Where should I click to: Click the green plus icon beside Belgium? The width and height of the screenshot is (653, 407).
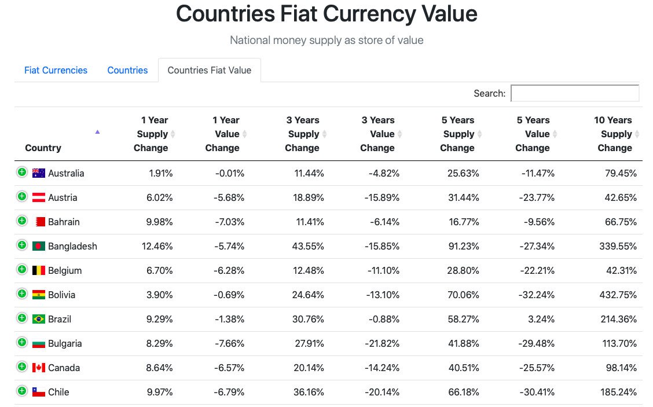pos(21,269)
